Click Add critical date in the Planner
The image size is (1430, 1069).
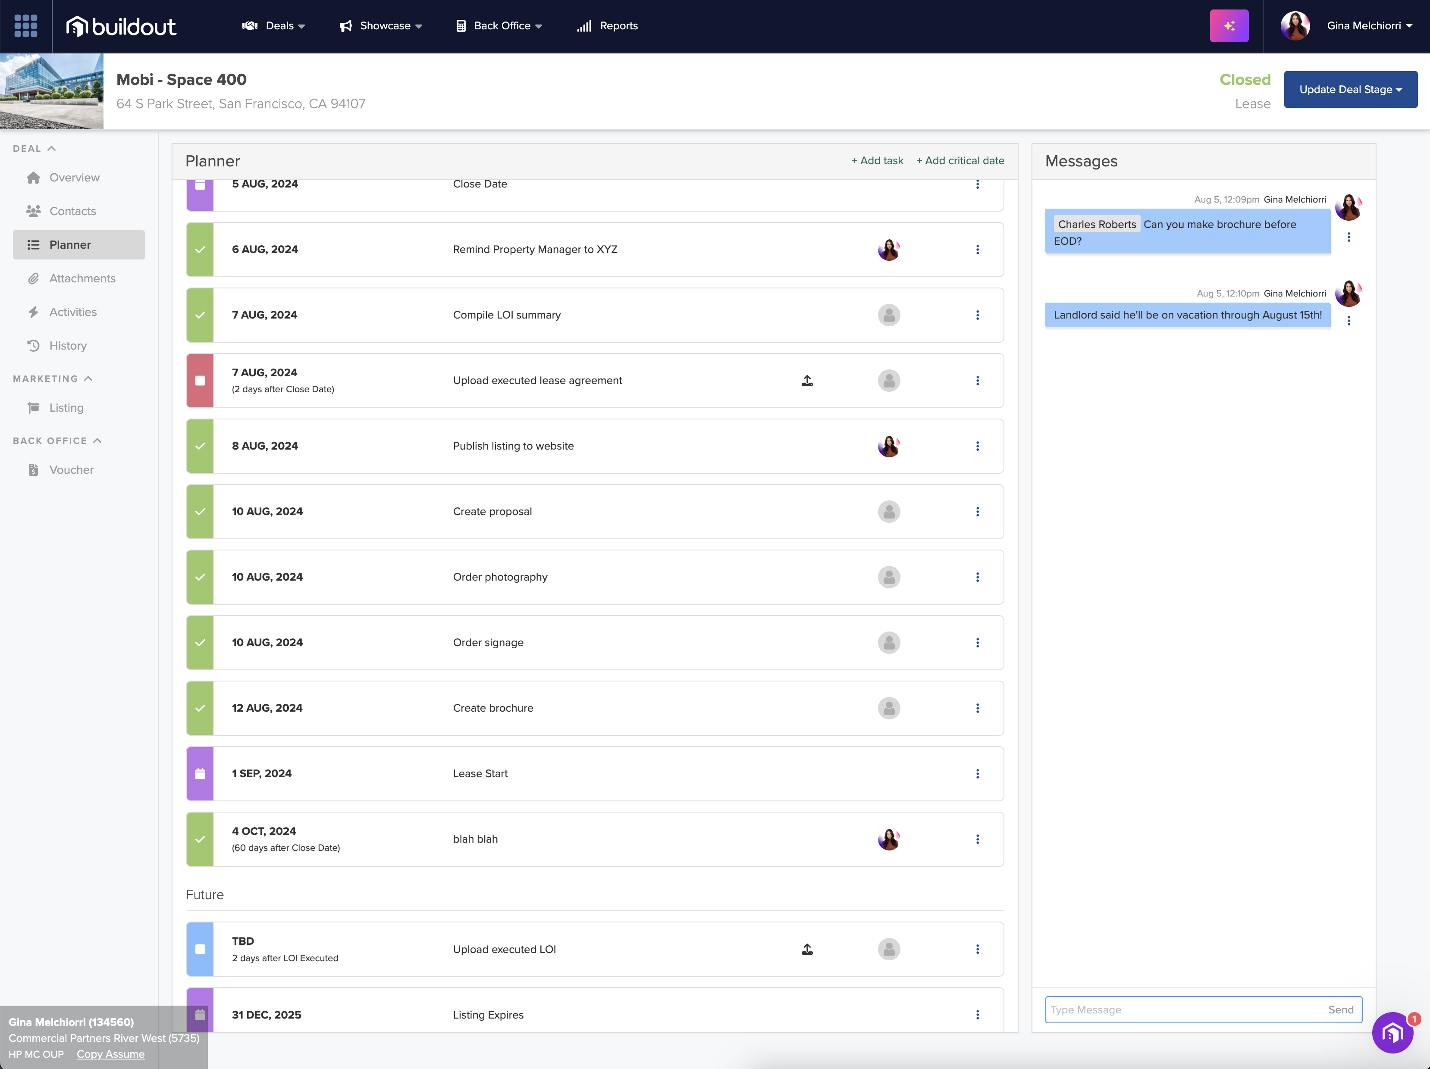point(961,160)
